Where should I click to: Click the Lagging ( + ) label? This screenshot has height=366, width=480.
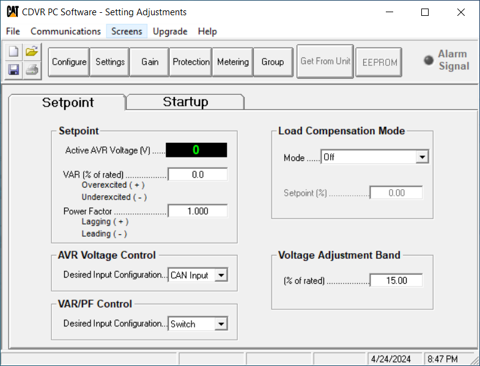[105, 222]
